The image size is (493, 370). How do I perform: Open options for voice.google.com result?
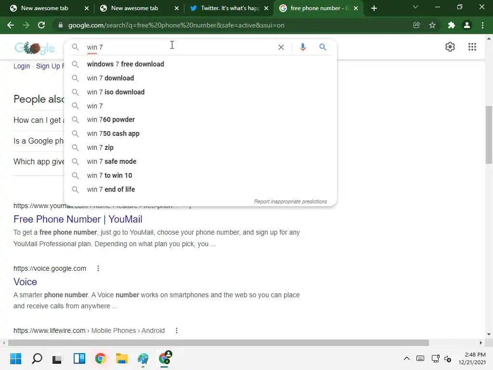pos(98,268)
